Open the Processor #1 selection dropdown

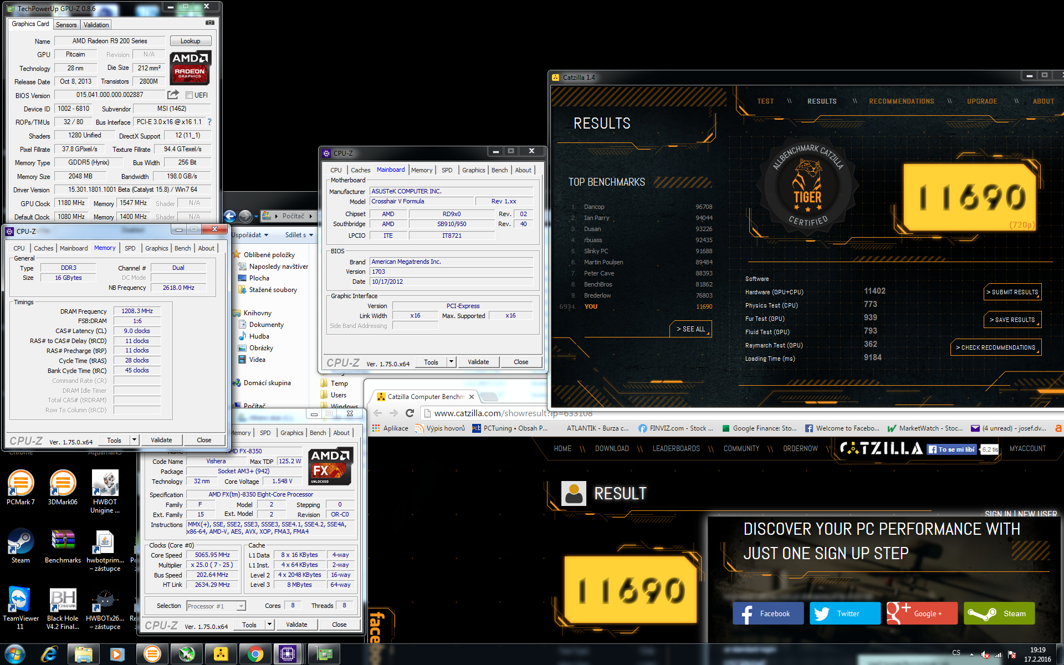[216, 606]
